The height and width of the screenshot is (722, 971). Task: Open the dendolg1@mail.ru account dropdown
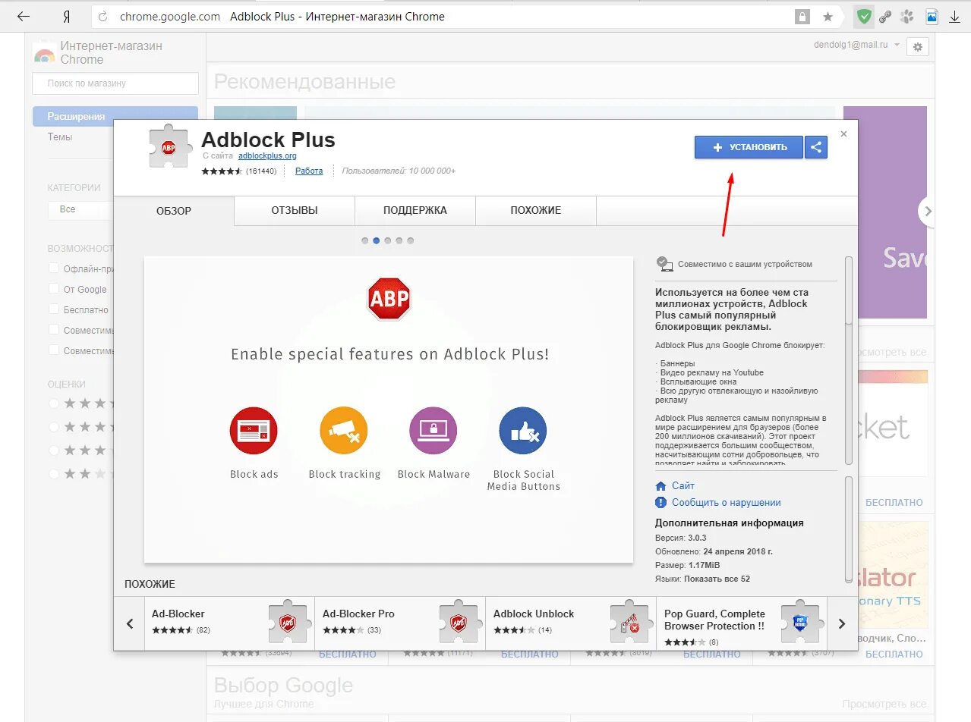click(x=856, y=45)
